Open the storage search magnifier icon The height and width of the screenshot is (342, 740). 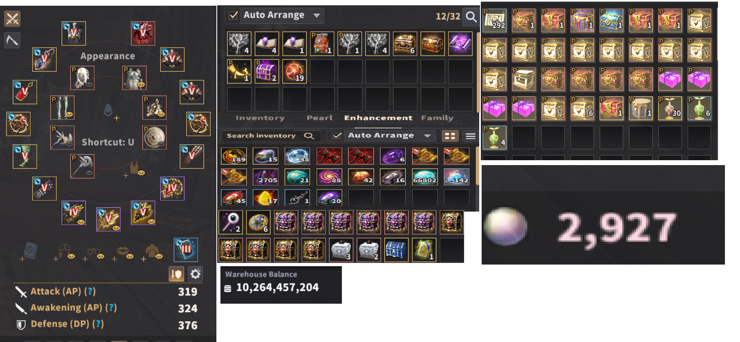(471, 17)
